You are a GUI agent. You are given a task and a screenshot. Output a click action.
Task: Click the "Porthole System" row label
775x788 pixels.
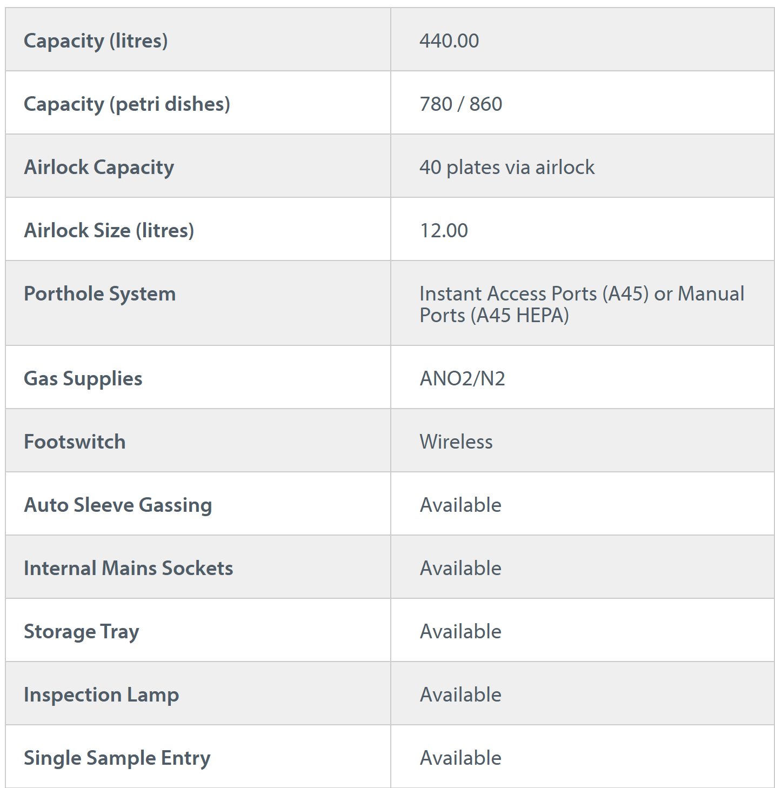(x=100, y=293)
